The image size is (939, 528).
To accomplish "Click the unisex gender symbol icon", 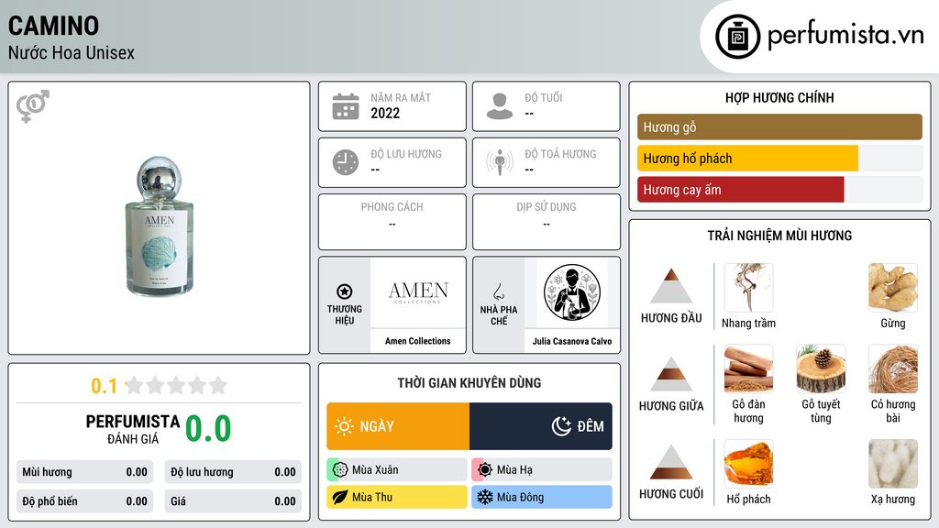I will pyautogui.click(x=32, y=106).
